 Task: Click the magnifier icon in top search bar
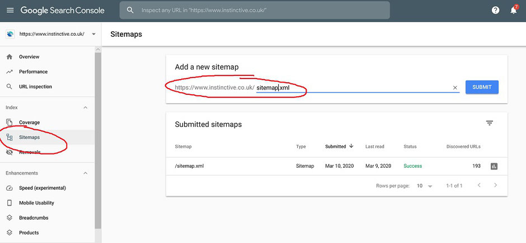point(130,11)
